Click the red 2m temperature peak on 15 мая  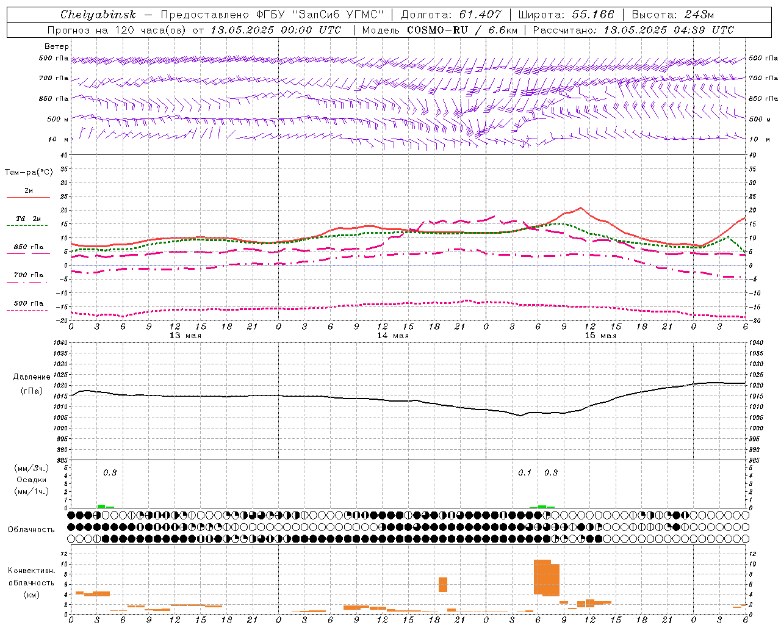(x=580, y=208)
